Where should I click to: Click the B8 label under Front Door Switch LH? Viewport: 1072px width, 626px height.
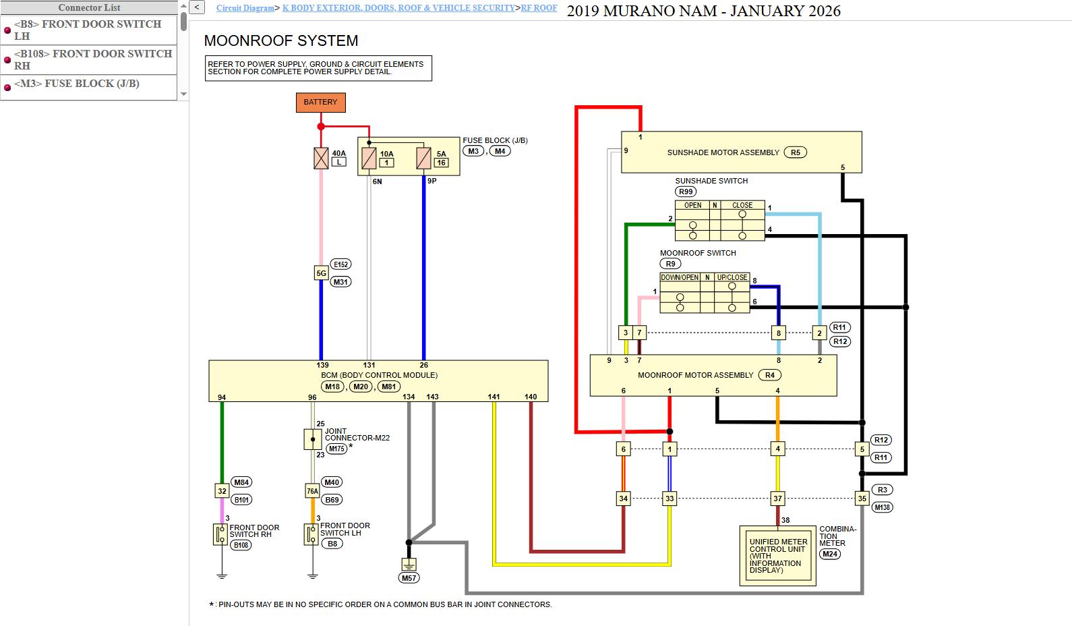pyautogui.click(x=332, y=544)
